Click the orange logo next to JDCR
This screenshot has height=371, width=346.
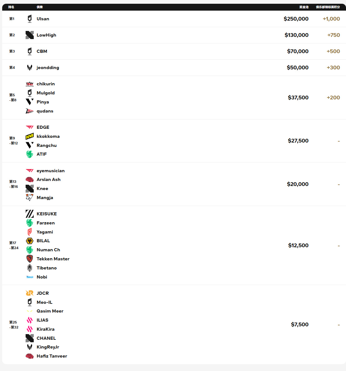[30, 293]
